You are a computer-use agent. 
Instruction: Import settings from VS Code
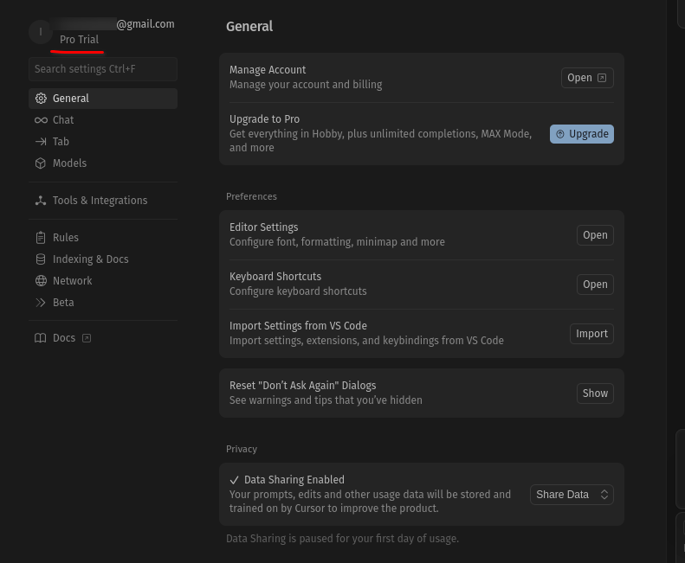pos(591,334)
